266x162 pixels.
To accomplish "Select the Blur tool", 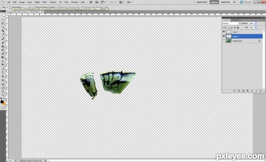I will [x=3, y=61].
